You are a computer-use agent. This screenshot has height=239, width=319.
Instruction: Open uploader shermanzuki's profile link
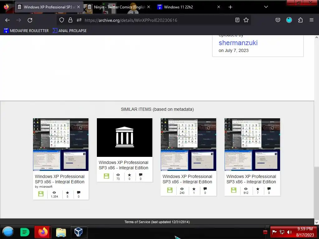point(238,43)
